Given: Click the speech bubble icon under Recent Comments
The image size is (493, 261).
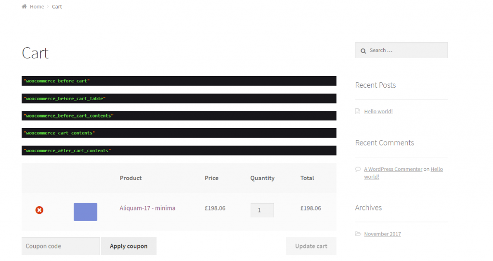Looking at the screenshot, I should pyautogui.click(x=358, y=169).
